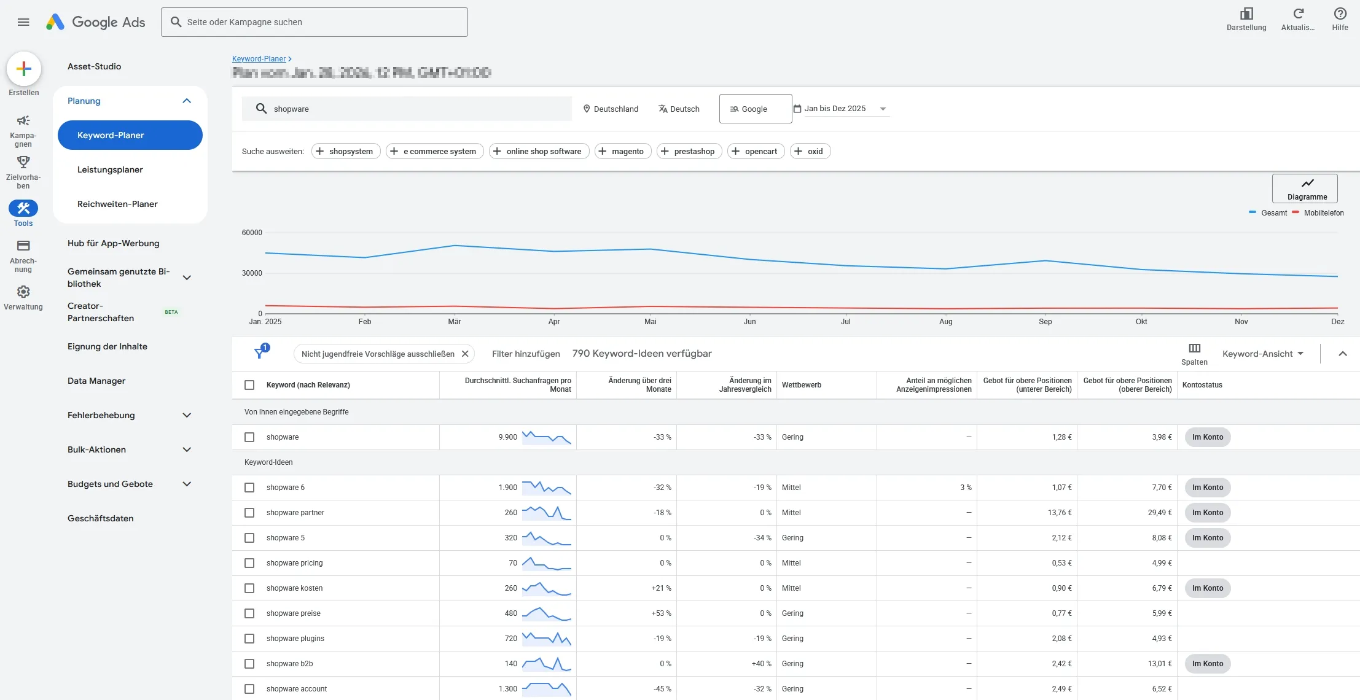Open the Verwaltung gear icon

(23, 292)
